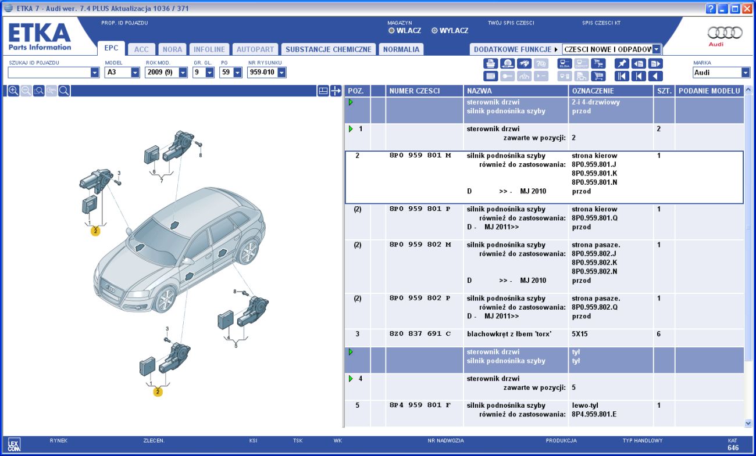Click the plain magnifier icon above illustration
This screenshot has width=756, height=456.
point(65,91)
